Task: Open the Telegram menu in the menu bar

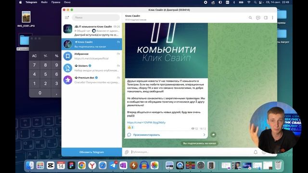Action: pos(31,2)
